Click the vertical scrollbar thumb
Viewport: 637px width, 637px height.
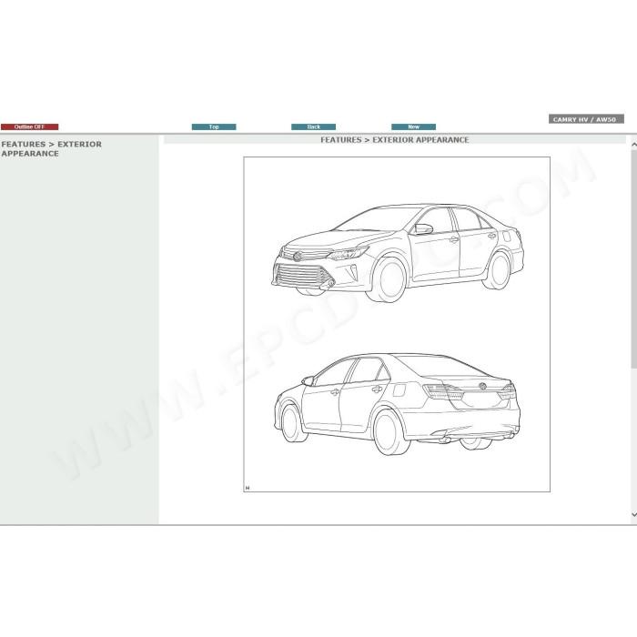click(x=633, y=259)
